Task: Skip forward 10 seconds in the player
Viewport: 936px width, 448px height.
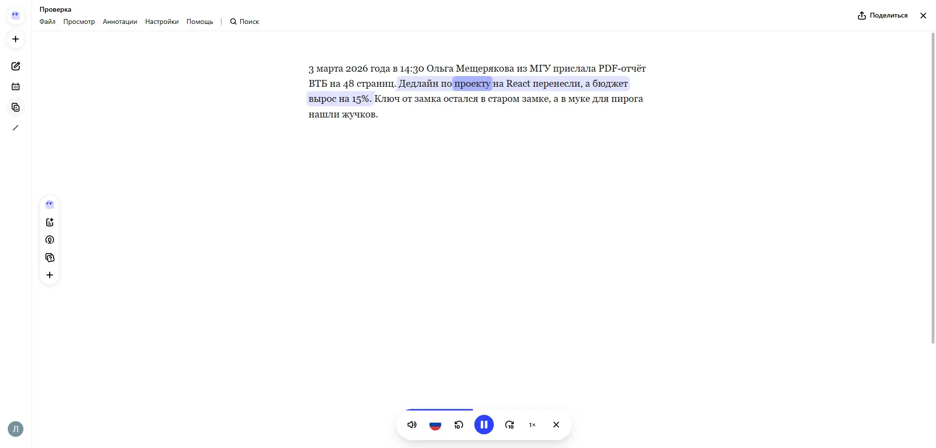Action: point(509,425)
